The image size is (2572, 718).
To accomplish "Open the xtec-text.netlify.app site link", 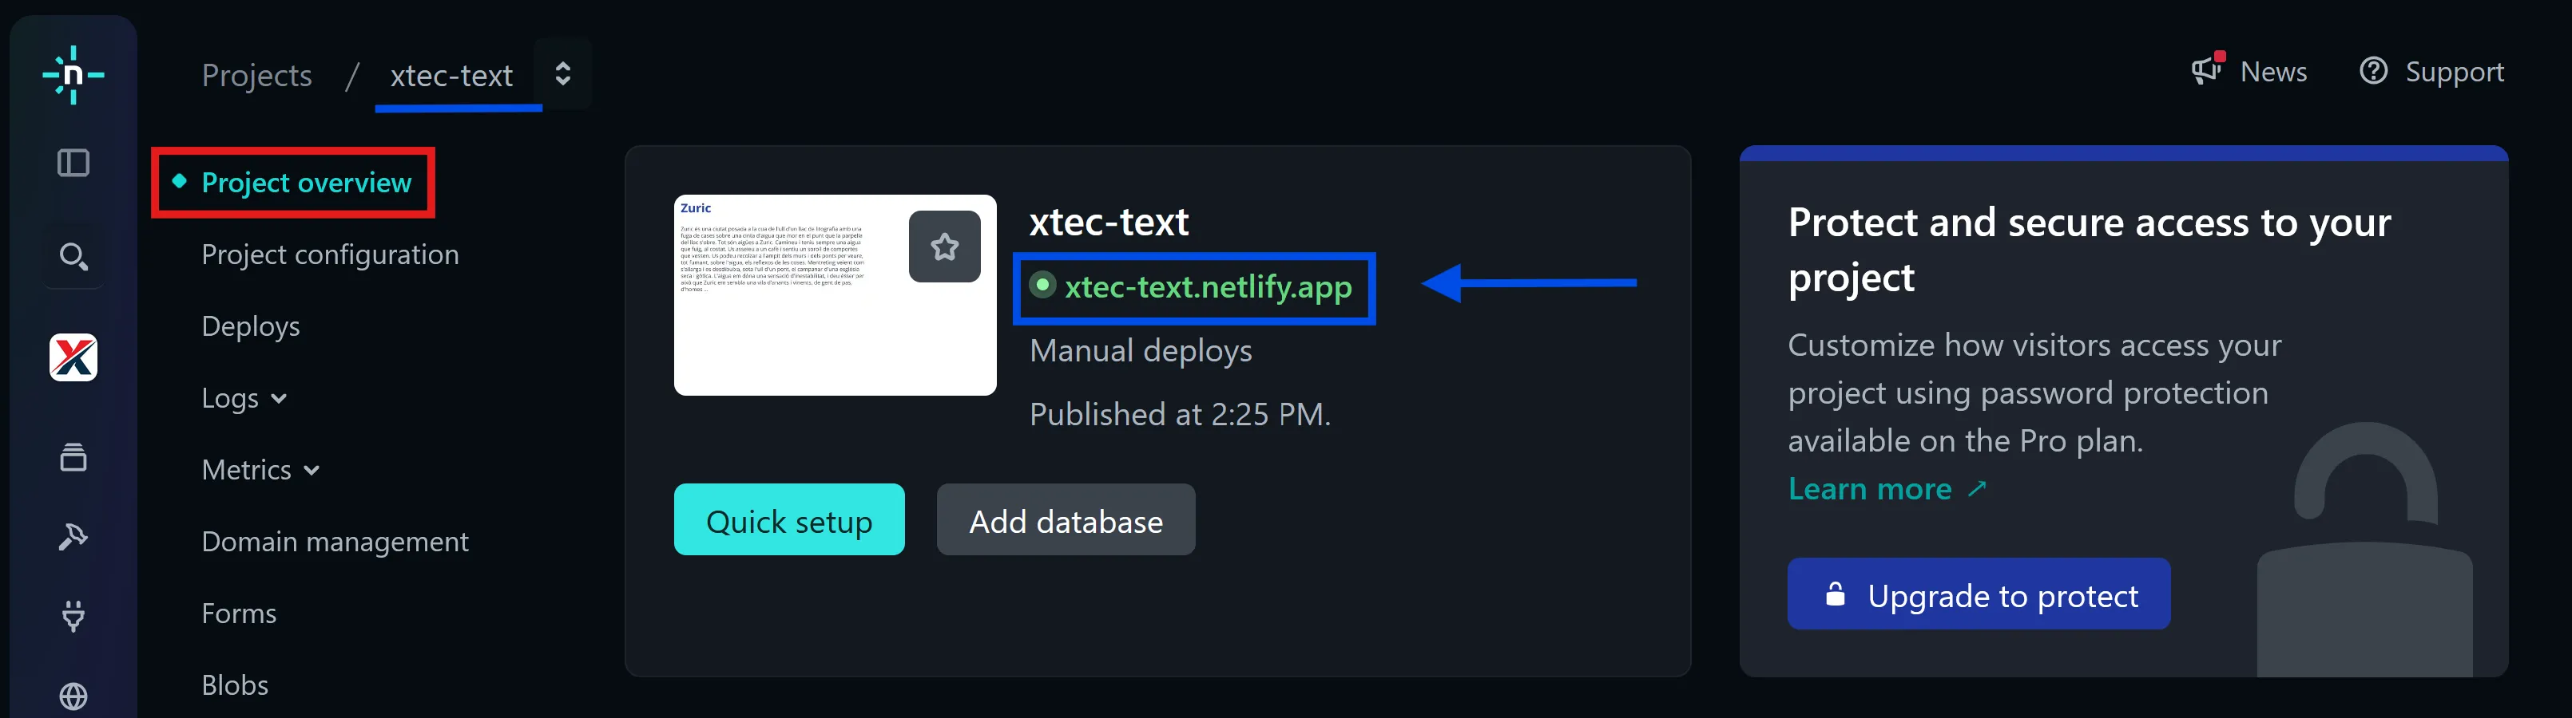I will click(1207, 287).
